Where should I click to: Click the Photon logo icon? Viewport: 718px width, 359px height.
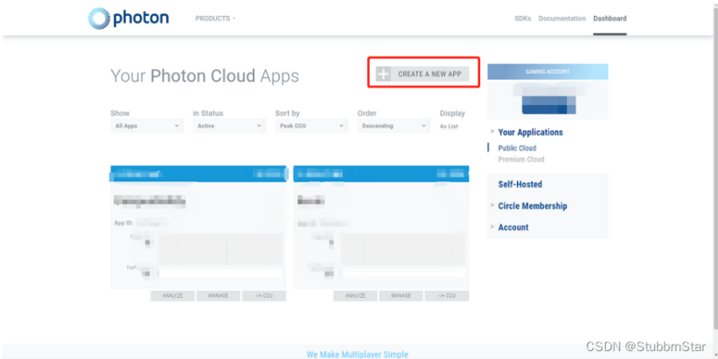pos(101,18)
